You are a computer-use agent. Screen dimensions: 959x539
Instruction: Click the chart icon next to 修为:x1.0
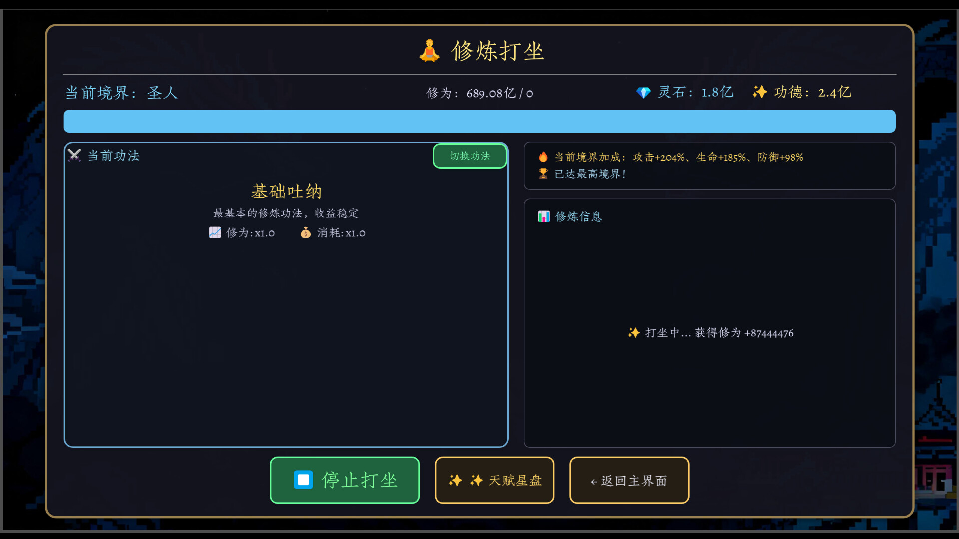point(215,232)
